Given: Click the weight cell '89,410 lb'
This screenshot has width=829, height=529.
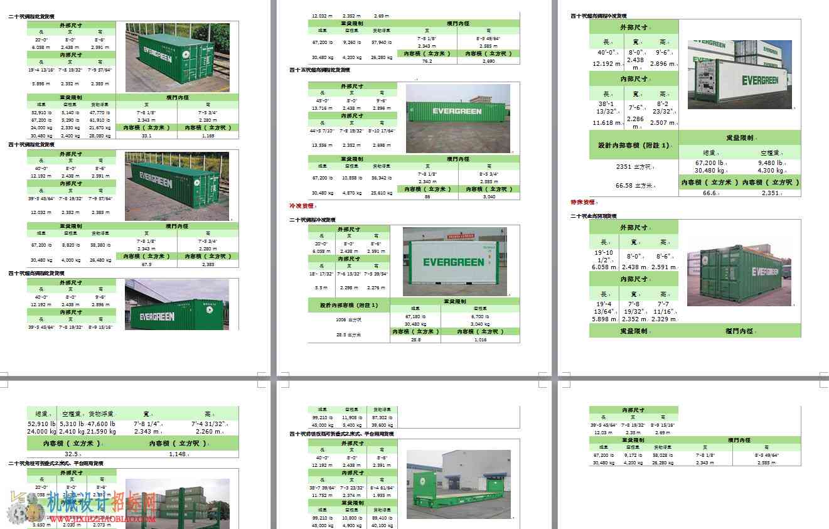Looking at the screenshot, I should click(381, 518).
